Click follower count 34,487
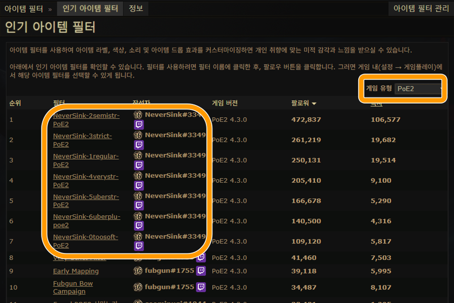454x303 pixels. 304,287
